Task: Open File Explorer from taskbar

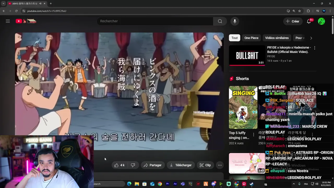Action: tap(137, 184)
